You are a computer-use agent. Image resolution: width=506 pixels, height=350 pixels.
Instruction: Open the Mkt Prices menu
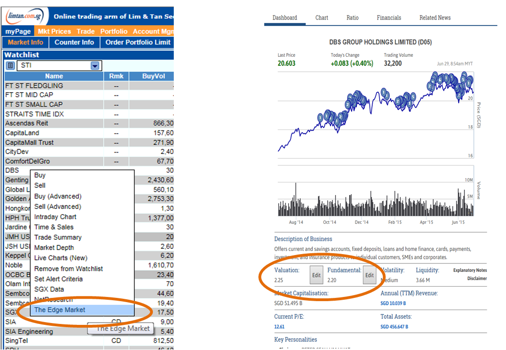pyautogui.click(x=56, y=31)
